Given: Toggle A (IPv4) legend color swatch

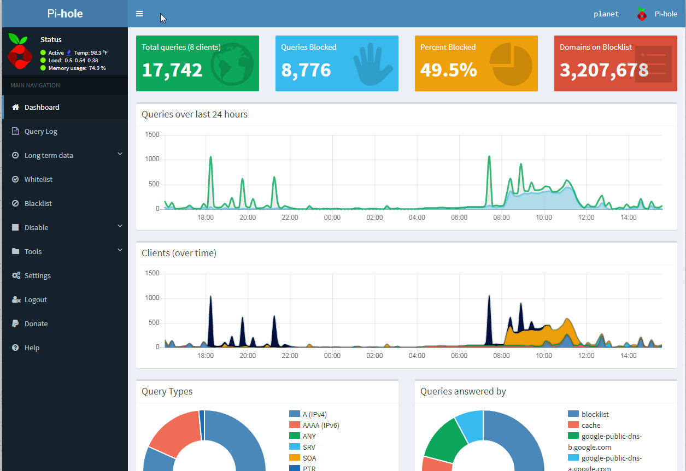Looking at the screenshot, I should coord(295,414).
